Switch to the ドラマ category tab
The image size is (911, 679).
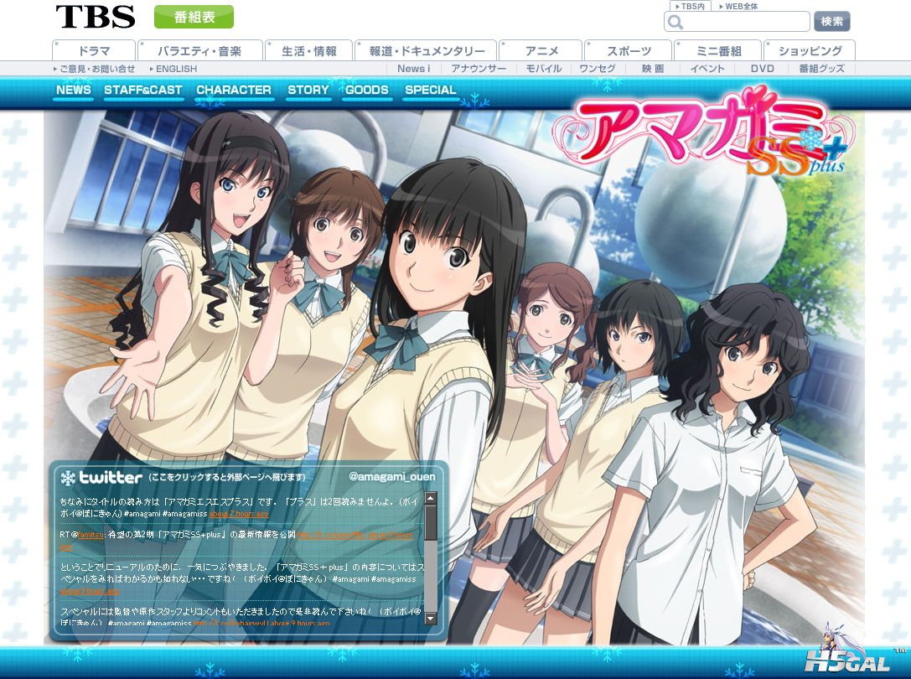click(x=94, y=51)
